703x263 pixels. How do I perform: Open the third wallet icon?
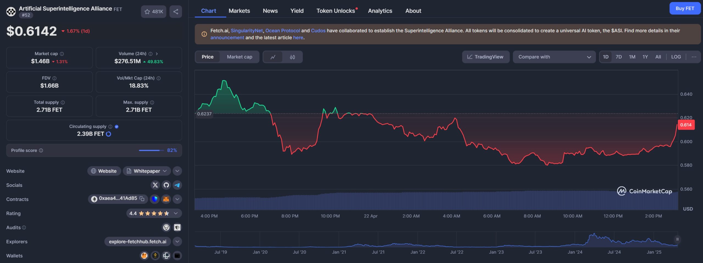(x=166, y=256)
